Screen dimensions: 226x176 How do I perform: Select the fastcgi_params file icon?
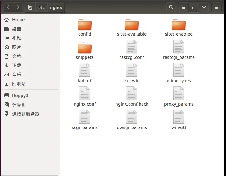[x=179, y=47]
